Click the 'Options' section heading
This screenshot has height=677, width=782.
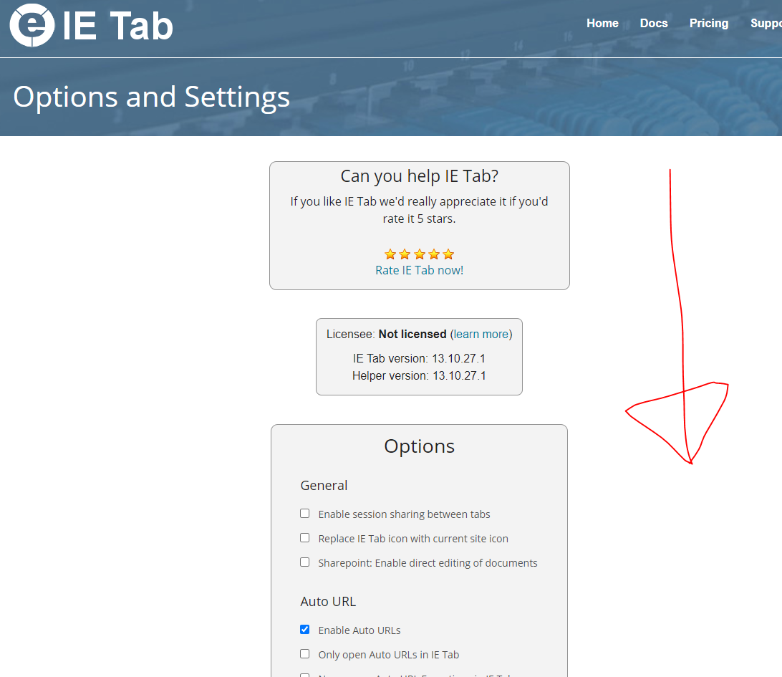420,446
